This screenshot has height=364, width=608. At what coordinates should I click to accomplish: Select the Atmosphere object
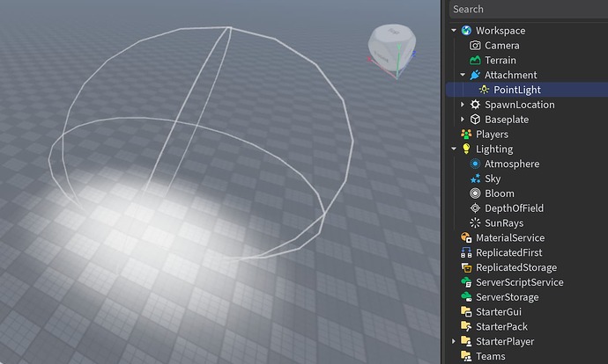pos(527,164)
